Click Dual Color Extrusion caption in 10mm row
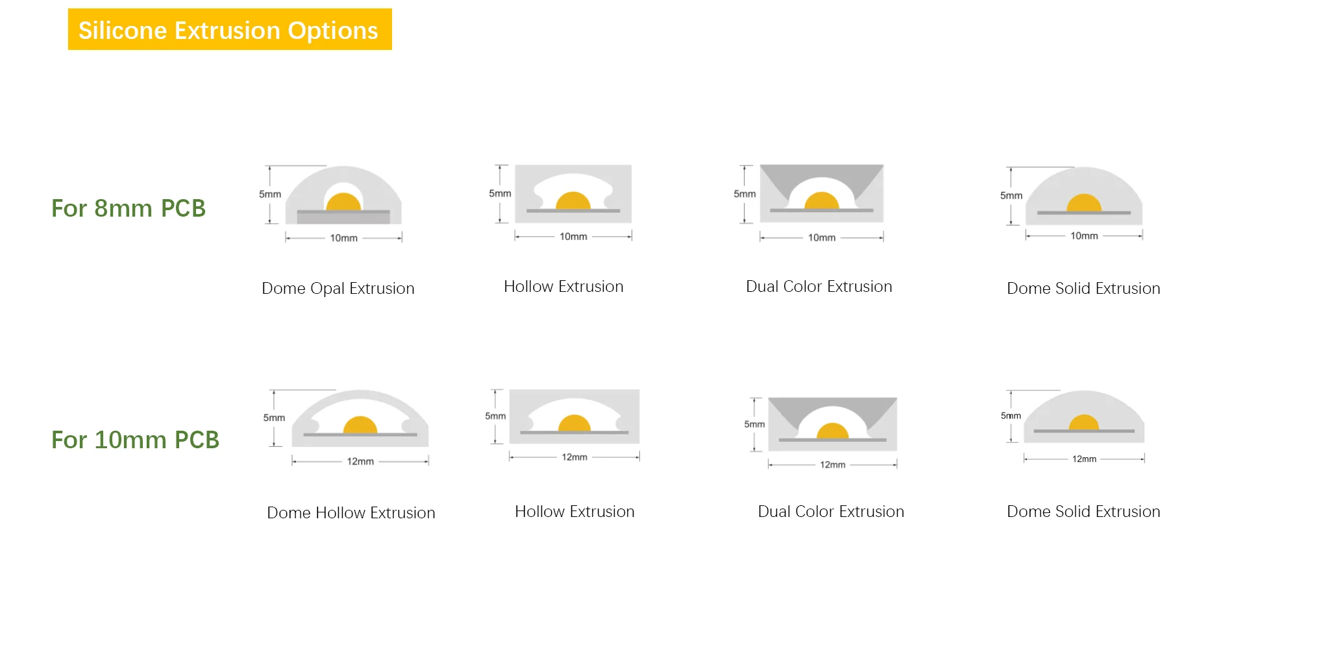The width and height of the screenshot is (1319, 672). coord(831,512)
